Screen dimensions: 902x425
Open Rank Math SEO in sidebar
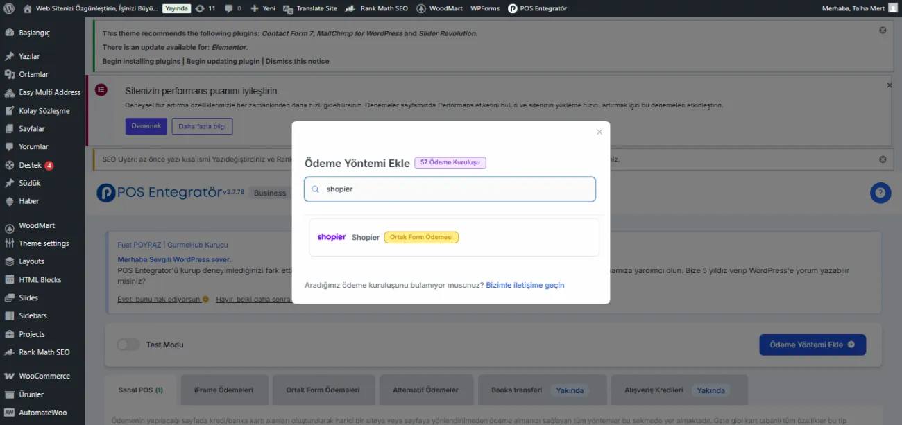[x=42, y=352]
